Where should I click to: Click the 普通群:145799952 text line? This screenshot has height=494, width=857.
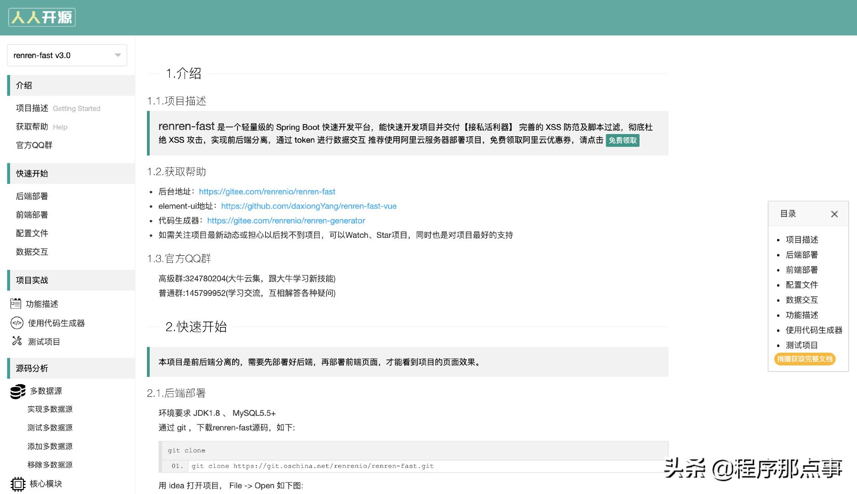(247, 293)
